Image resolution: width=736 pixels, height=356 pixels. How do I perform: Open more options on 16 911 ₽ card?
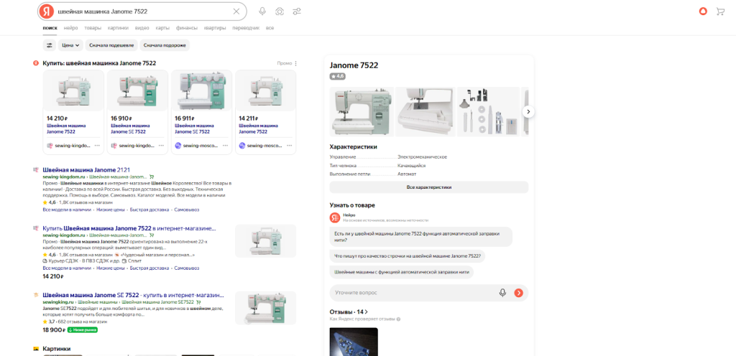(225, 146)
